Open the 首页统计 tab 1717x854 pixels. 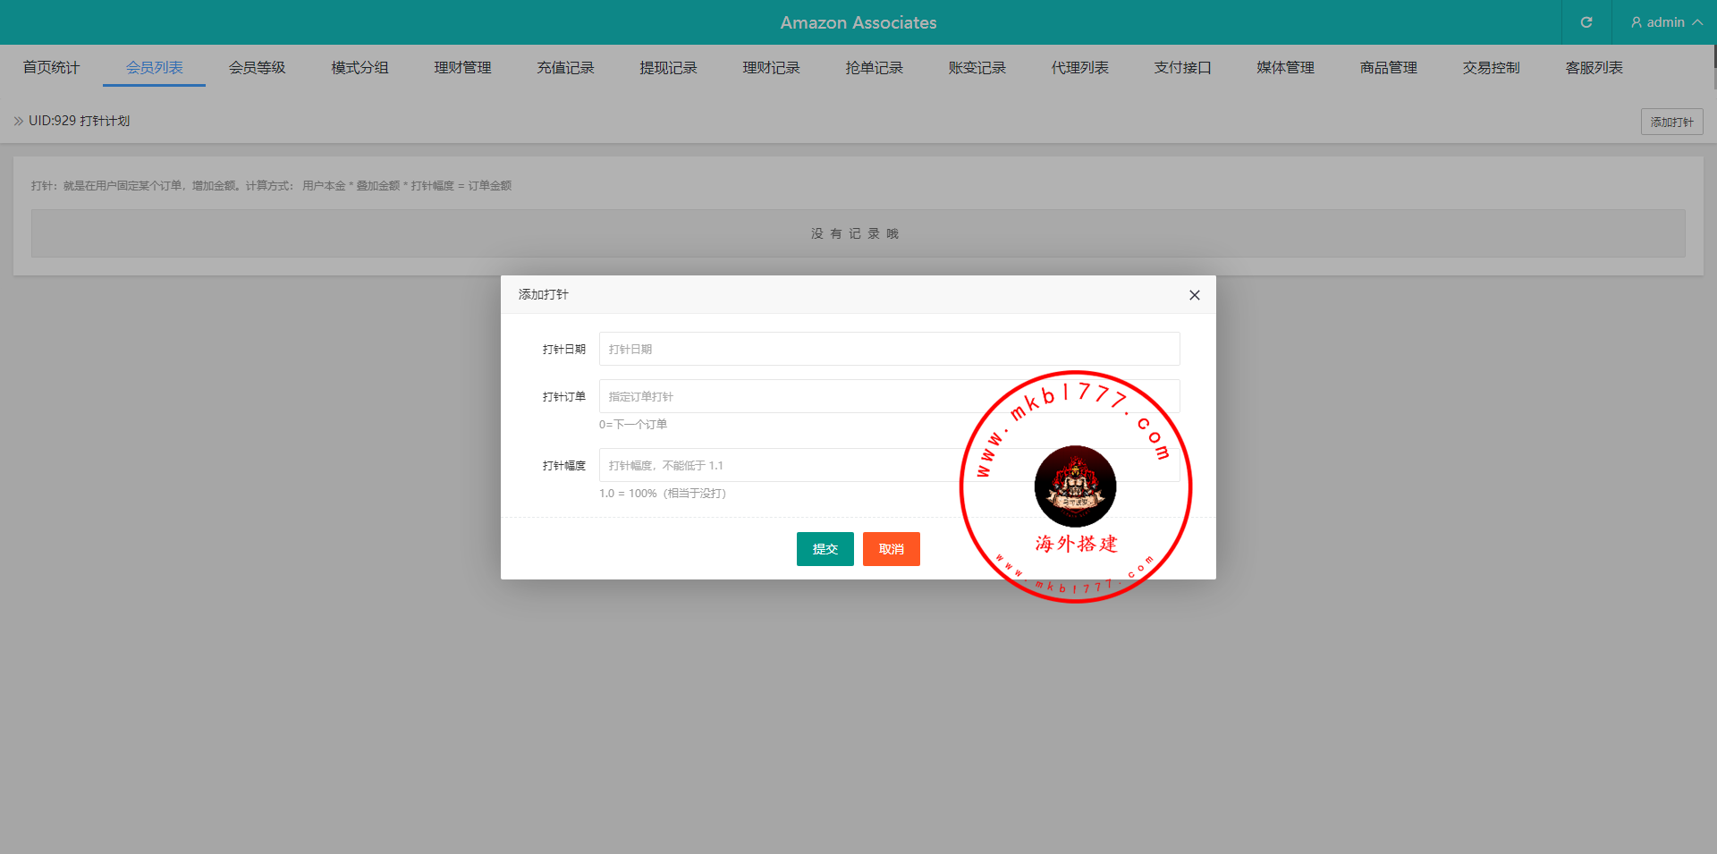click(51, 67)
